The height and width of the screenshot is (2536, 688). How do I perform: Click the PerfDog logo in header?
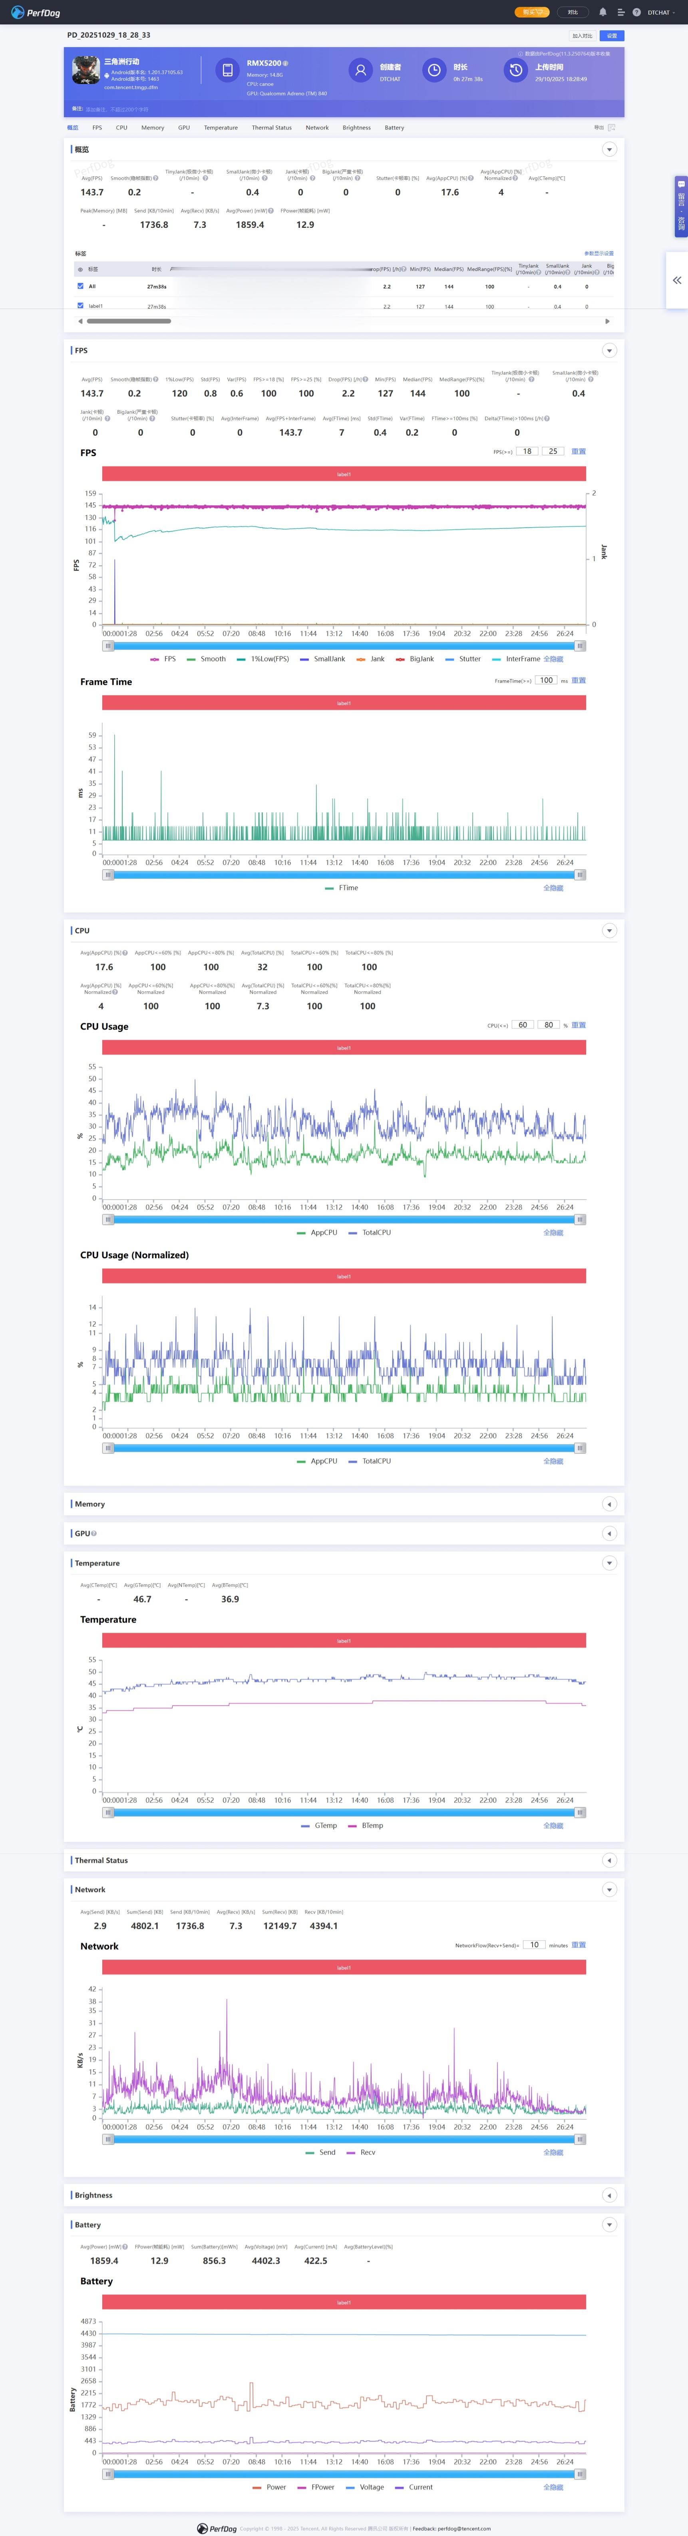click(36, 13)
